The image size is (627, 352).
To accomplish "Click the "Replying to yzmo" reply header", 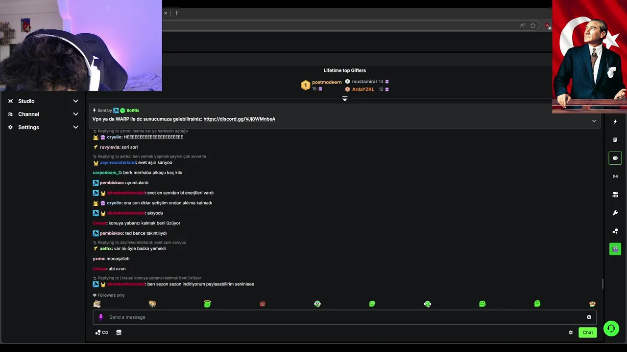I will 140,131.
